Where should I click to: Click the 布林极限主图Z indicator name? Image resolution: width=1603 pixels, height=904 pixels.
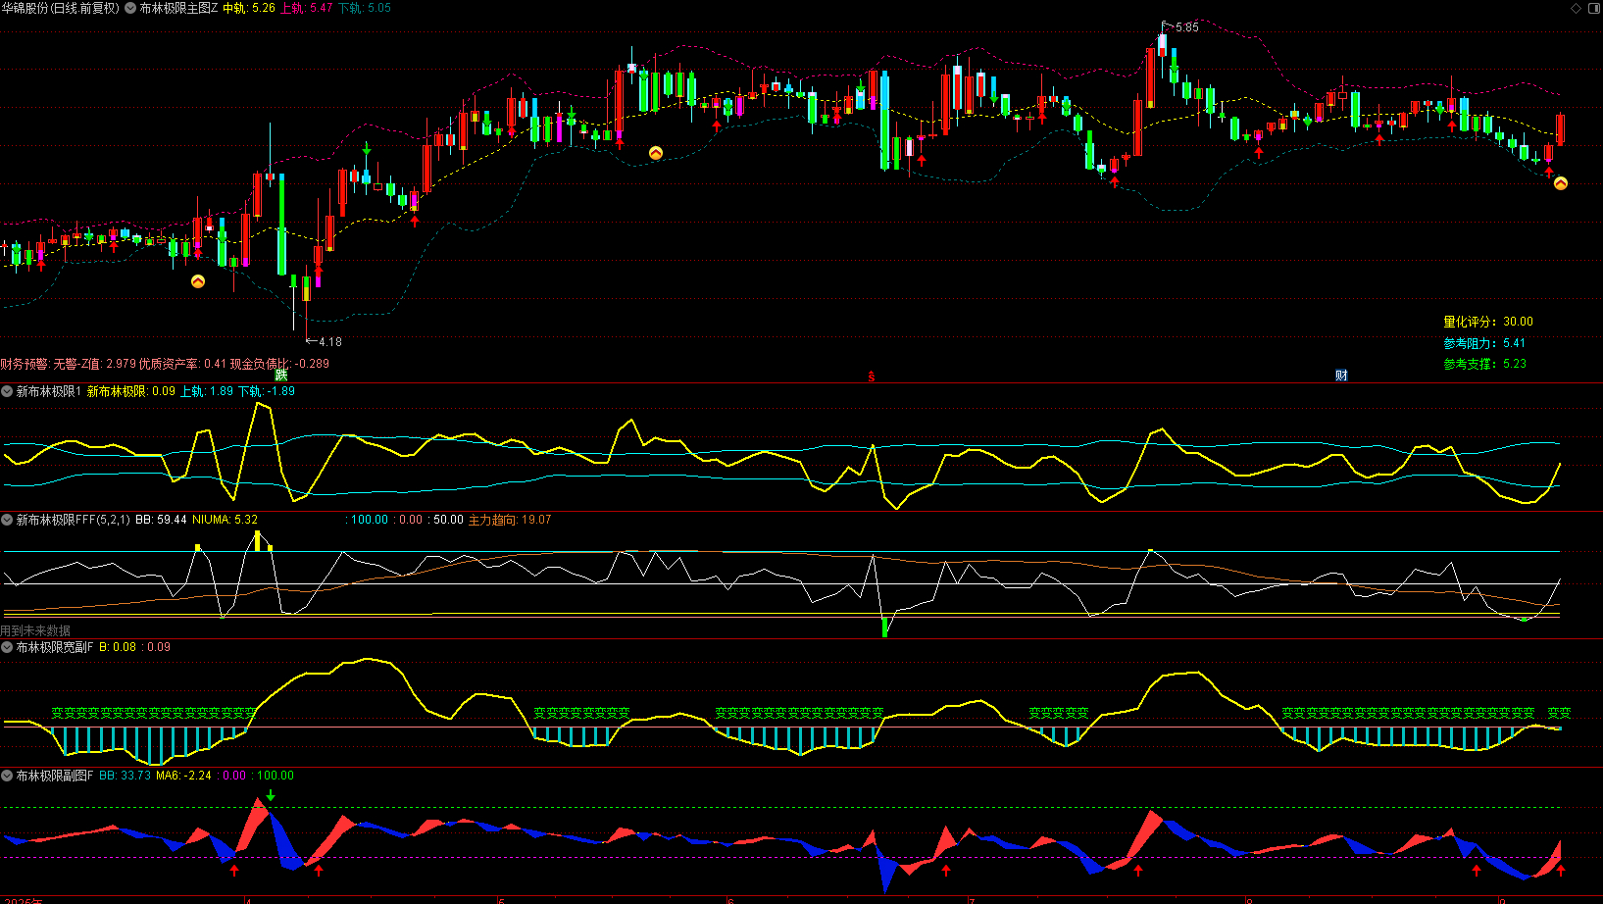tap(178, 8)
